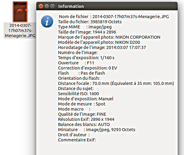Minimize the Information window
This screenshot has width=184, height=155.
46,6
